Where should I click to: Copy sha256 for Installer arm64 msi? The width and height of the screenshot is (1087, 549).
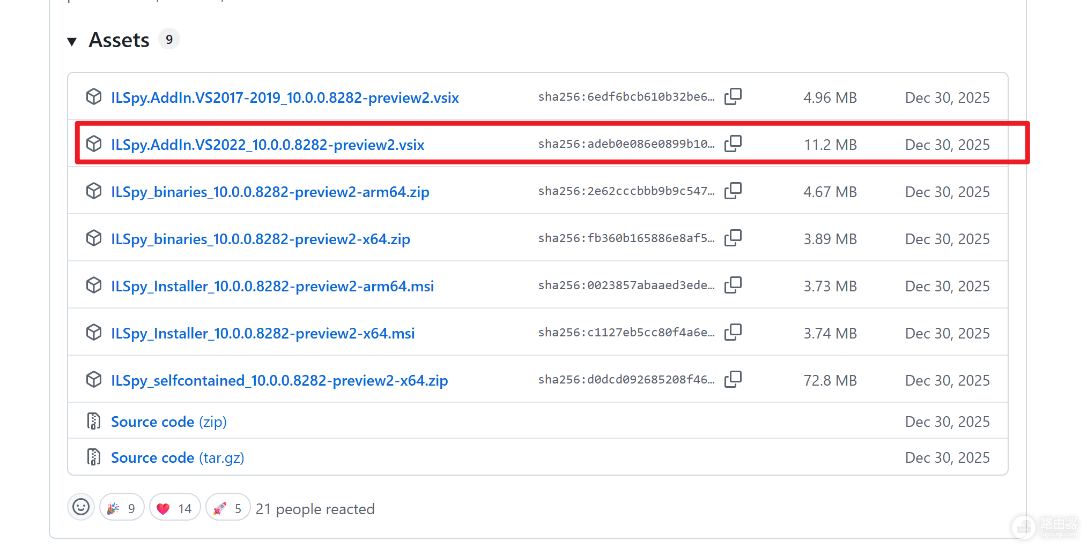pos(733,285)
